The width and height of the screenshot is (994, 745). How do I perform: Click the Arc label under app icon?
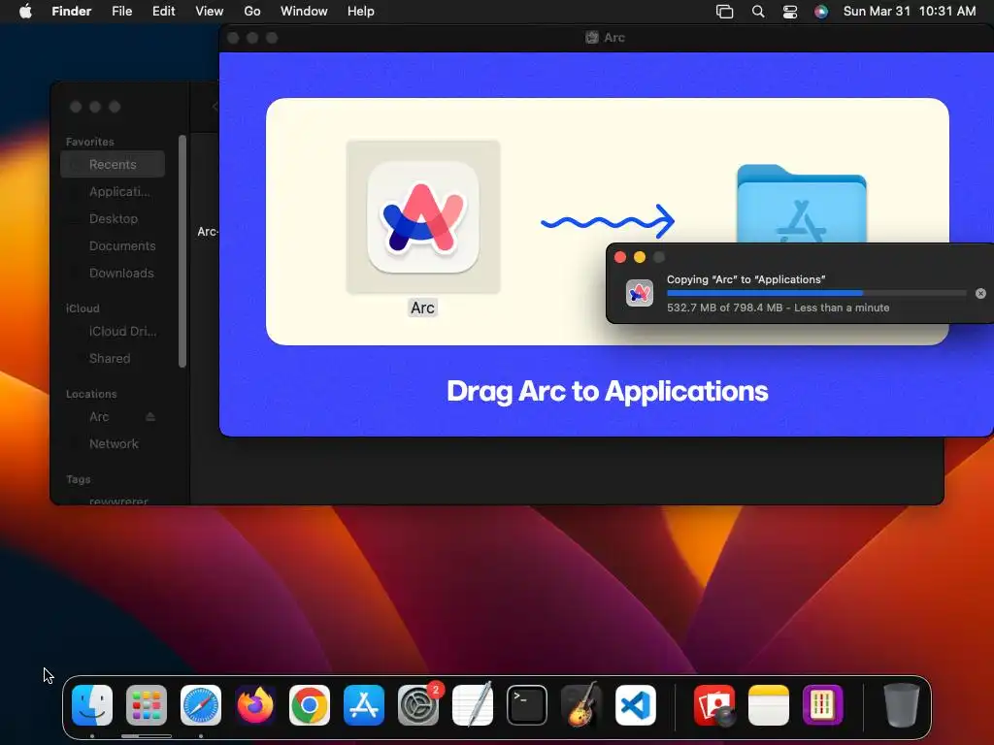point(422,308)
